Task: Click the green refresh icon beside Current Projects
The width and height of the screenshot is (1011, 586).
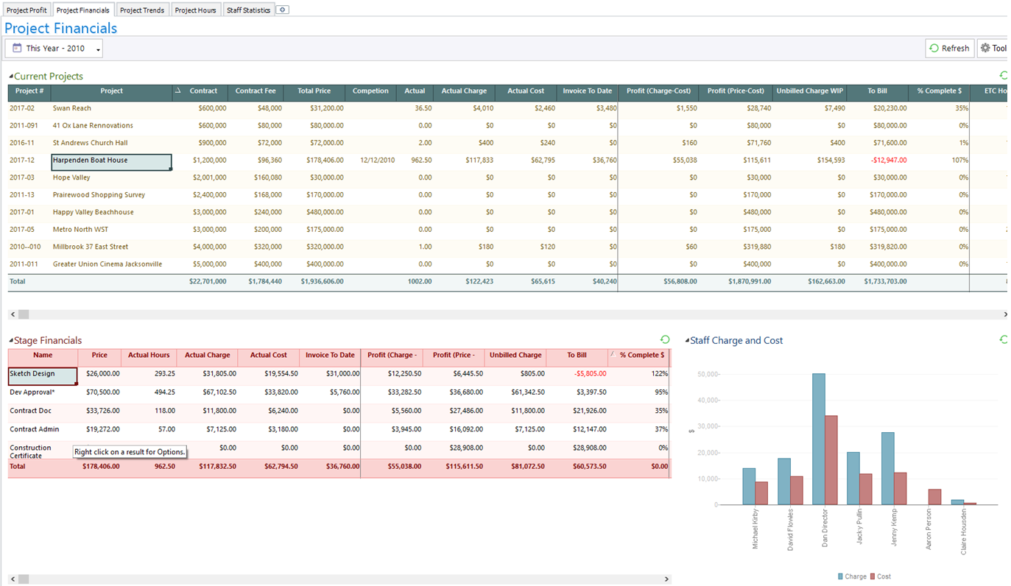Action: pos(1002,74)
